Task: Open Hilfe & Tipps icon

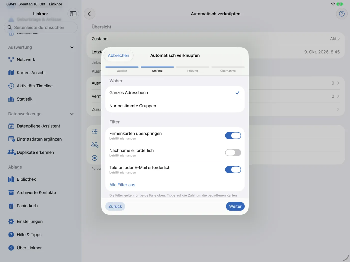Action: coord(11,235)
